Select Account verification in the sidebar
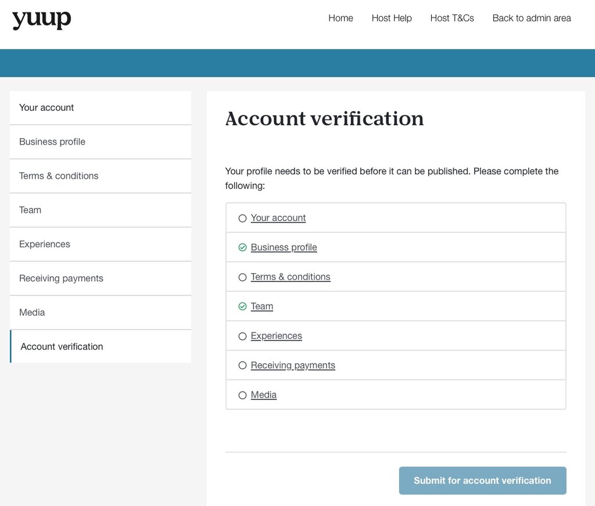Viewport: 595px width, 506px height. click(101, 346)
